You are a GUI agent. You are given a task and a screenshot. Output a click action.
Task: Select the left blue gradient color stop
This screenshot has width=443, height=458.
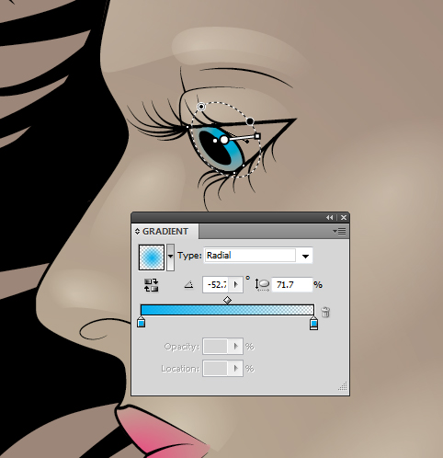click(x=141, y=322)
